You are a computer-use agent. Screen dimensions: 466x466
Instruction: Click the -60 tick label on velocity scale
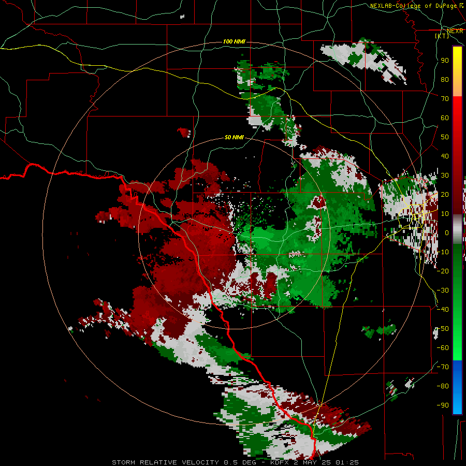point(443,348)
